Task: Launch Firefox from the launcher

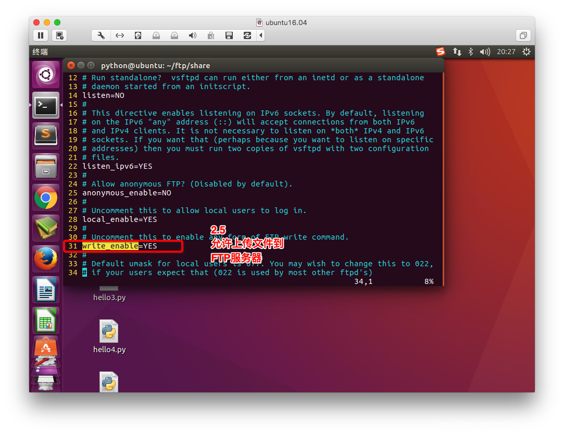Action: point(46,259)
